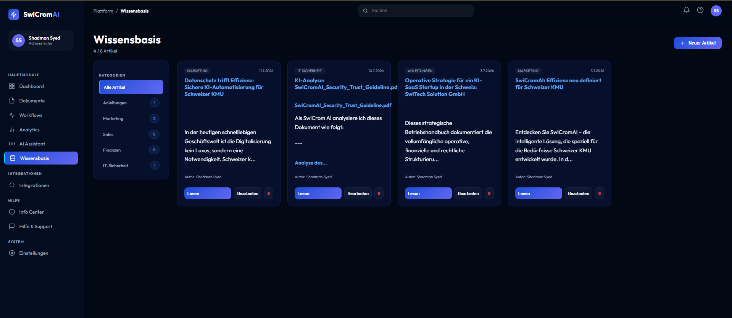Image resolution: width=732 pixels, height=318 pixels.
Task: Delete the SwiCromAI: Effizienz neu definiert article
Action: click(600, 193)
